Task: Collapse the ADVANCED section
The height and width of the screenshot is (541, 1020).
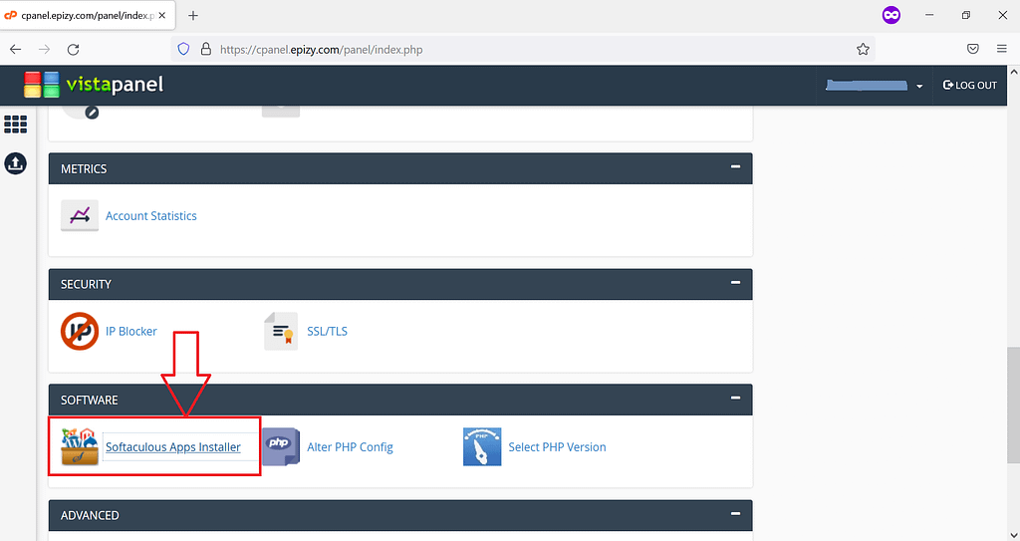Action: click(x=736, y=514)
